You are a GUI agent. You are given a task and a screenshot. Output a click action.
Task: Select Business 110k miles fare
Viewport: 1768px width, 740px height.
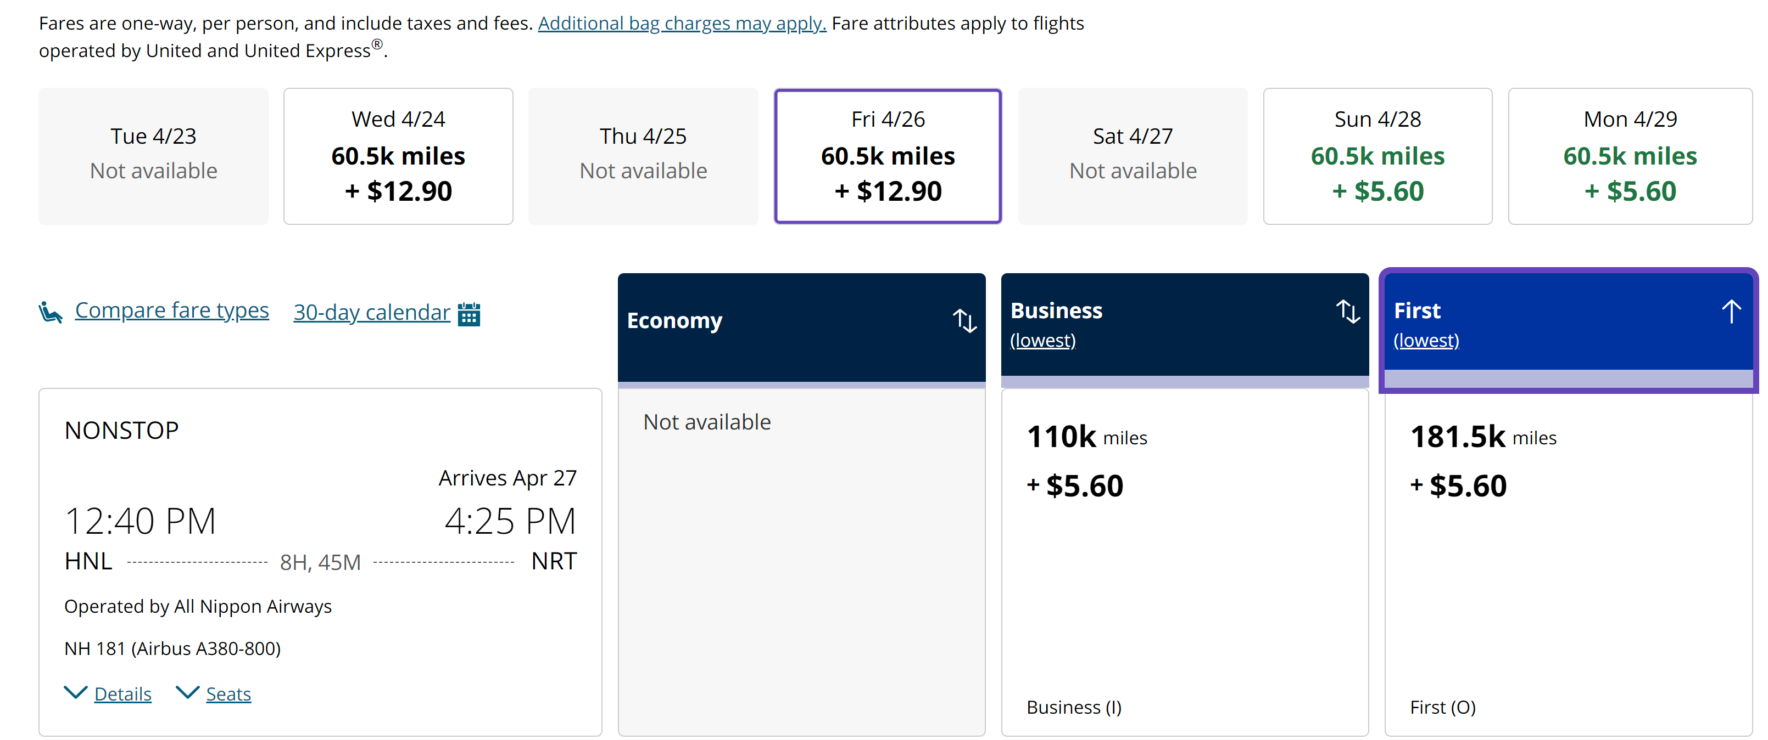click(x=1185, y=562)
